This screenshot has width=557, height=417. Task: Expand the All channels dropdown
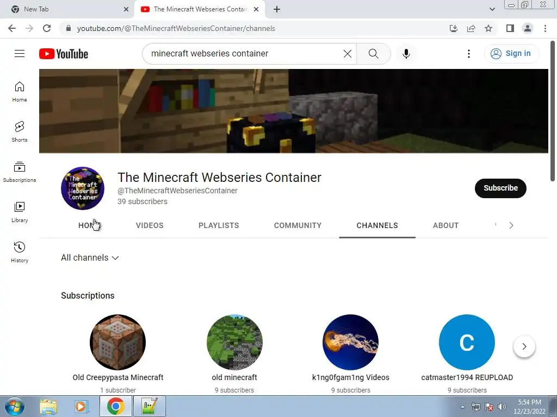pyautogui.click(x=90, y=258)
